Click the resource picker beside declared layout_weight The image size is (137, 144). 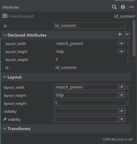[128, 59]
